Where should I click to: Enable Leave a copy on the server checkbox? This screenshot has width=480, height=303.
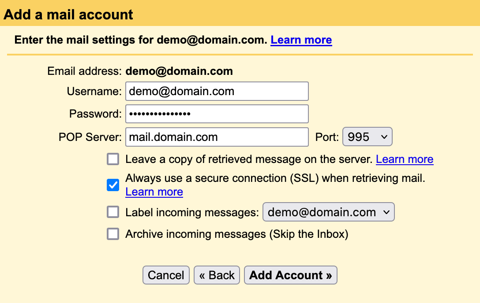coord(113,159)
